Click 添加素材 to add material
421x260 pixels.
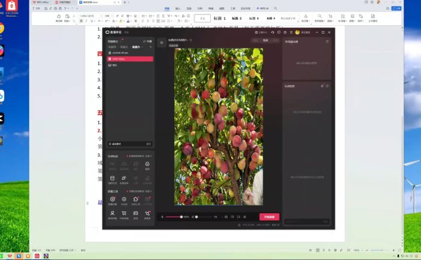click(117, 144)
